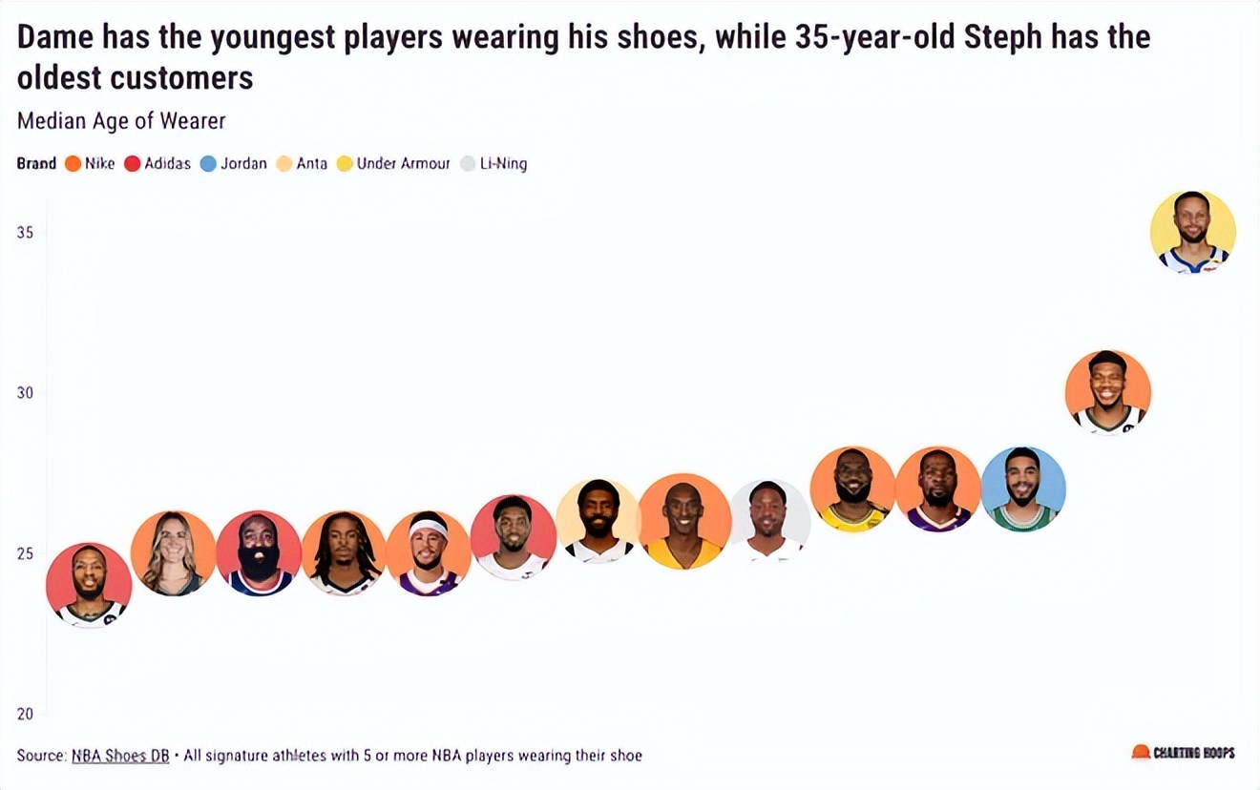Select the blue Jordan-brand player portrait
Viewport: 1260px width, 790px height.
click(1023, 489)
